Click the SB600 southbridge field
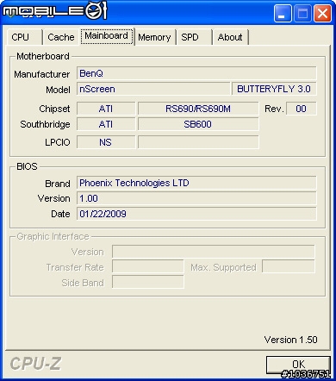The width and height of the screenshot is (336, 381). (198, 124)
